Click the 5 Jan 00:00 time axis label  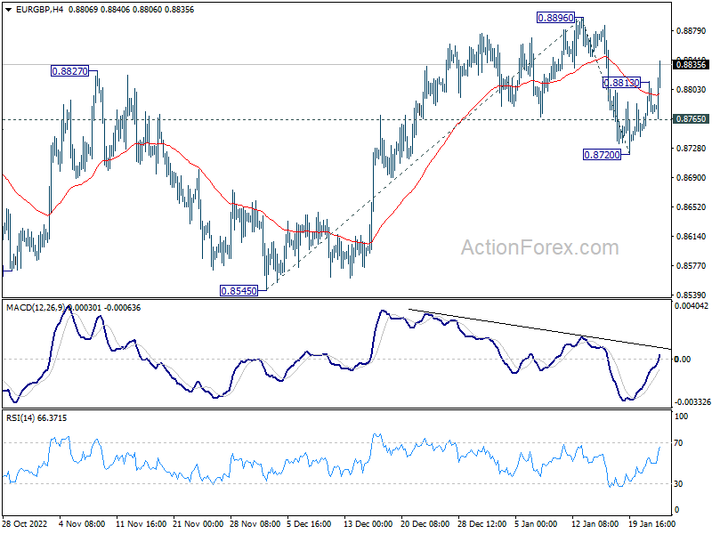[537, 523]
